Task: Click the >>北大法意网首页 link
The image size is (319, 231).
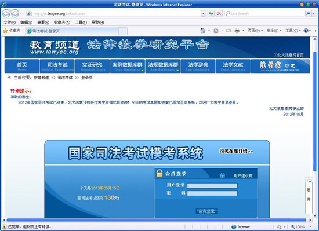Action: [x=289, y=55]
